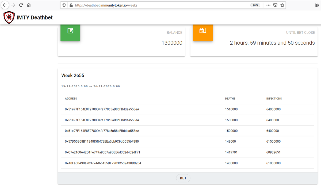Show site security padlock info
The image size is (321, 187).
(71, 5)
